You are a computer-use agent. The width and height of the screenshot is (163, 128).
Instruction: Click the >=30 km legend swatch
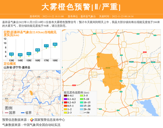tap(81, 113)
